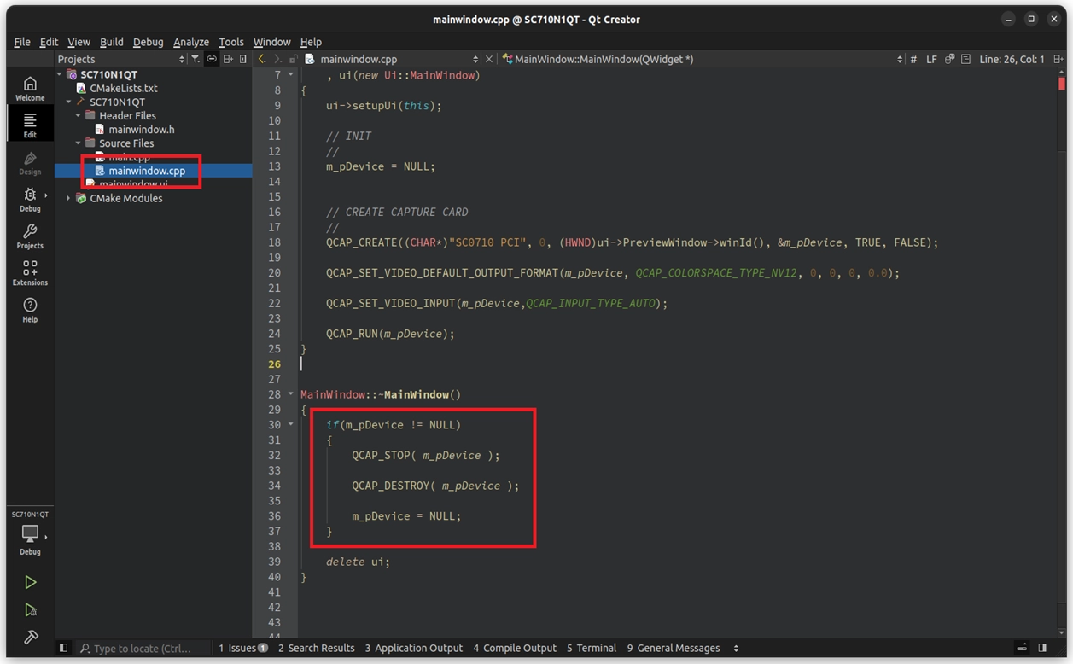Open Extensions mode in left sidebar
This screenshot has height=664, width=1073.
[x=30, y=273]
